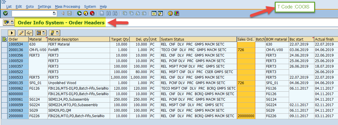Open Find using the binoculars icon

108,13
